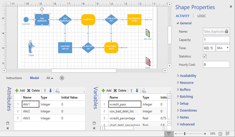Viewport: 235px width, 137px height.
Task: Select the Clerk resource figure
Action: [31, 47]
